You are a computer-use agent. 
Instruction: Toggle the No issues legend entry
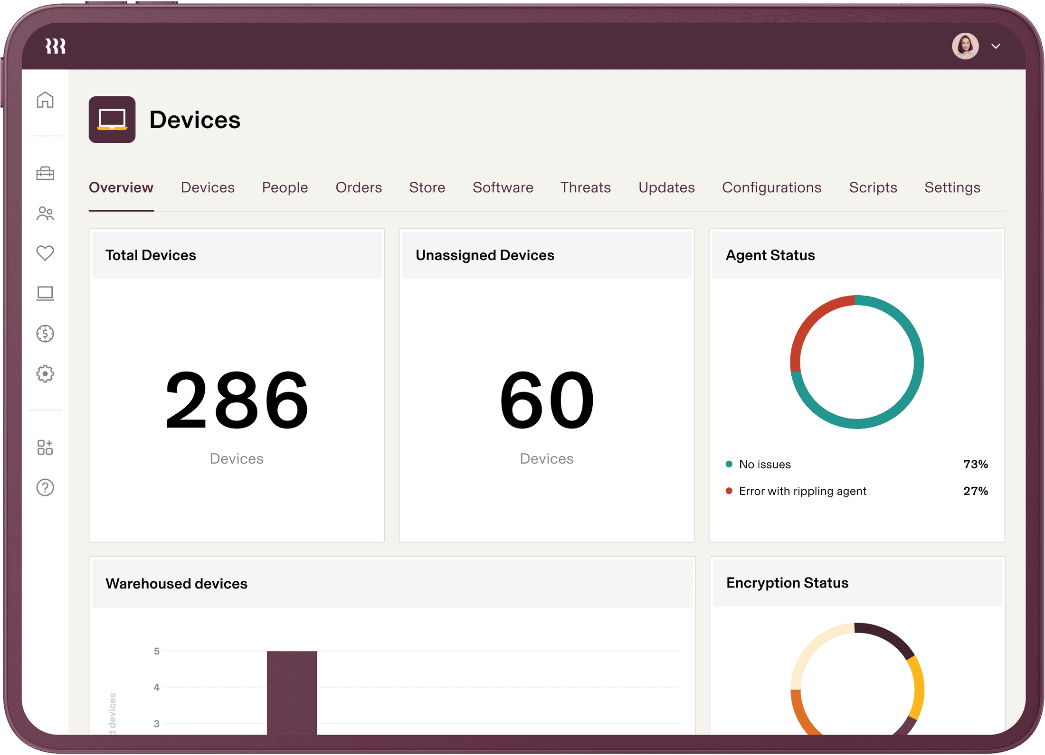click(x=764, y=464)
